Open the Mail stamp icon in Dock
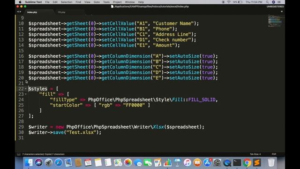Image resolution: width=300 pixels, height=169 pixels. 68,163
